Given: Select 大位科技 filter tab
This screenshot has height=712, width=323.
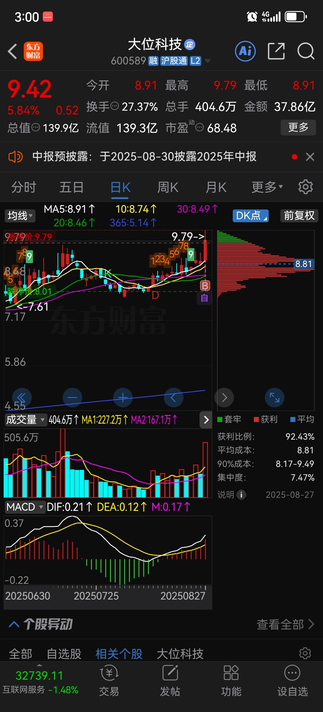Looking at the screenshot, I should [180, 654].
